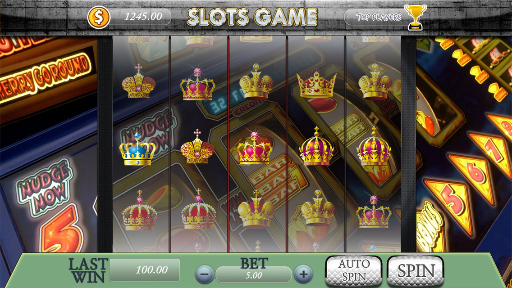Increase bet with the plus button
The width and height of the screenshot is (512, 288).
pos(303,274)
